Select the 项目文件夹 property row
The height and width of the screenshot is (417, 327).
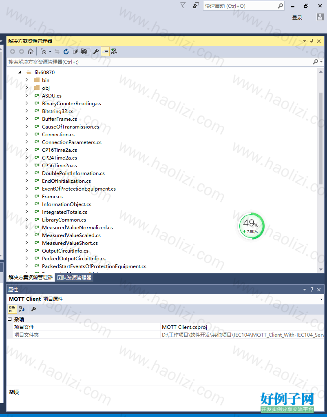tap(87, 335)
